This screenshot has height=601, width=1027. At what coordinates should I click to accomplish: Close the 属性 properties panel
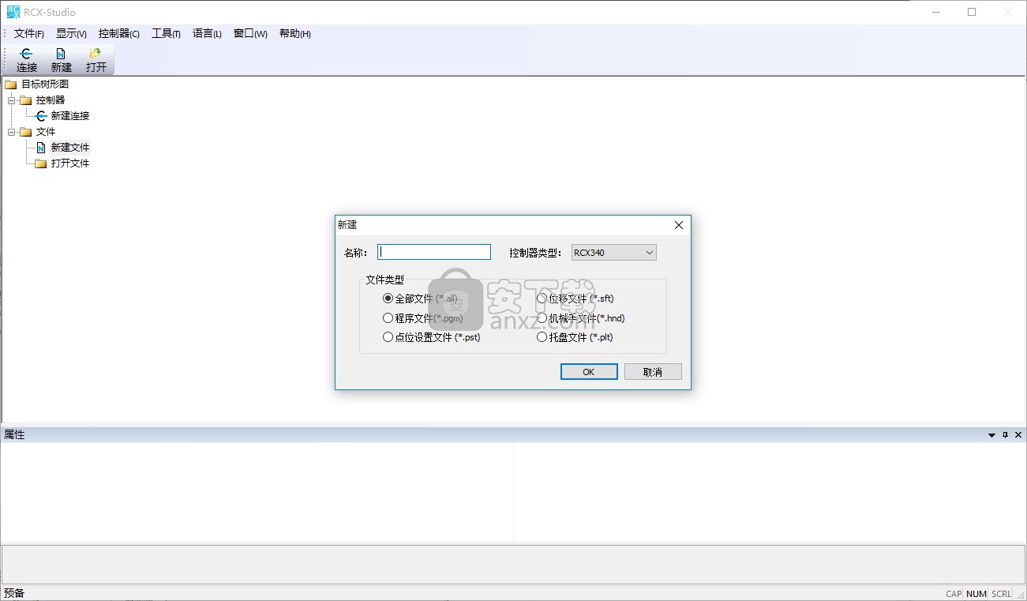(1018, 435)
